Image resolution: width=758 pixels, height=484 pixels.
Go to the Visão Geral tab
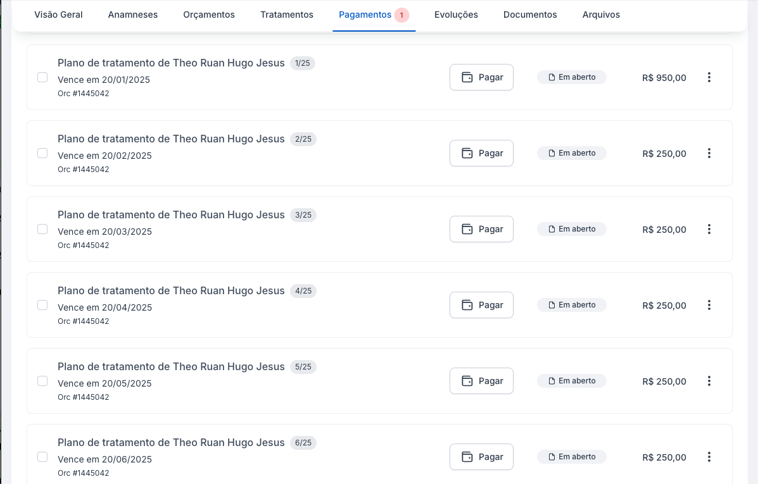[58, 15]
